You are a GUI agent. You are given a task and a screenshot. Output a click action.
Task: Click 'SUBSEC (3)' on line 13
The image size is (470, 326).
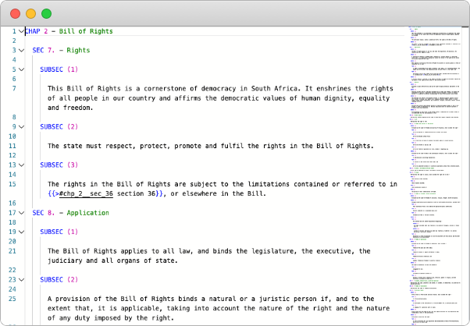click(59, 165)
